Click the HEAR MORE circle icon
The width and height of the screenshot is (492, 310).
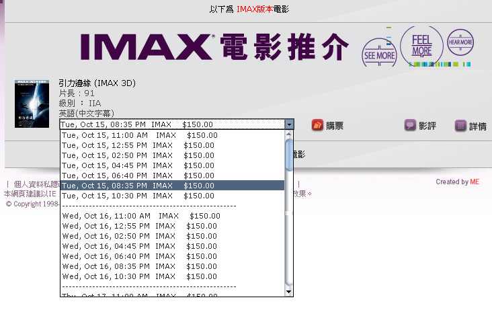click(x=460, y=42)
